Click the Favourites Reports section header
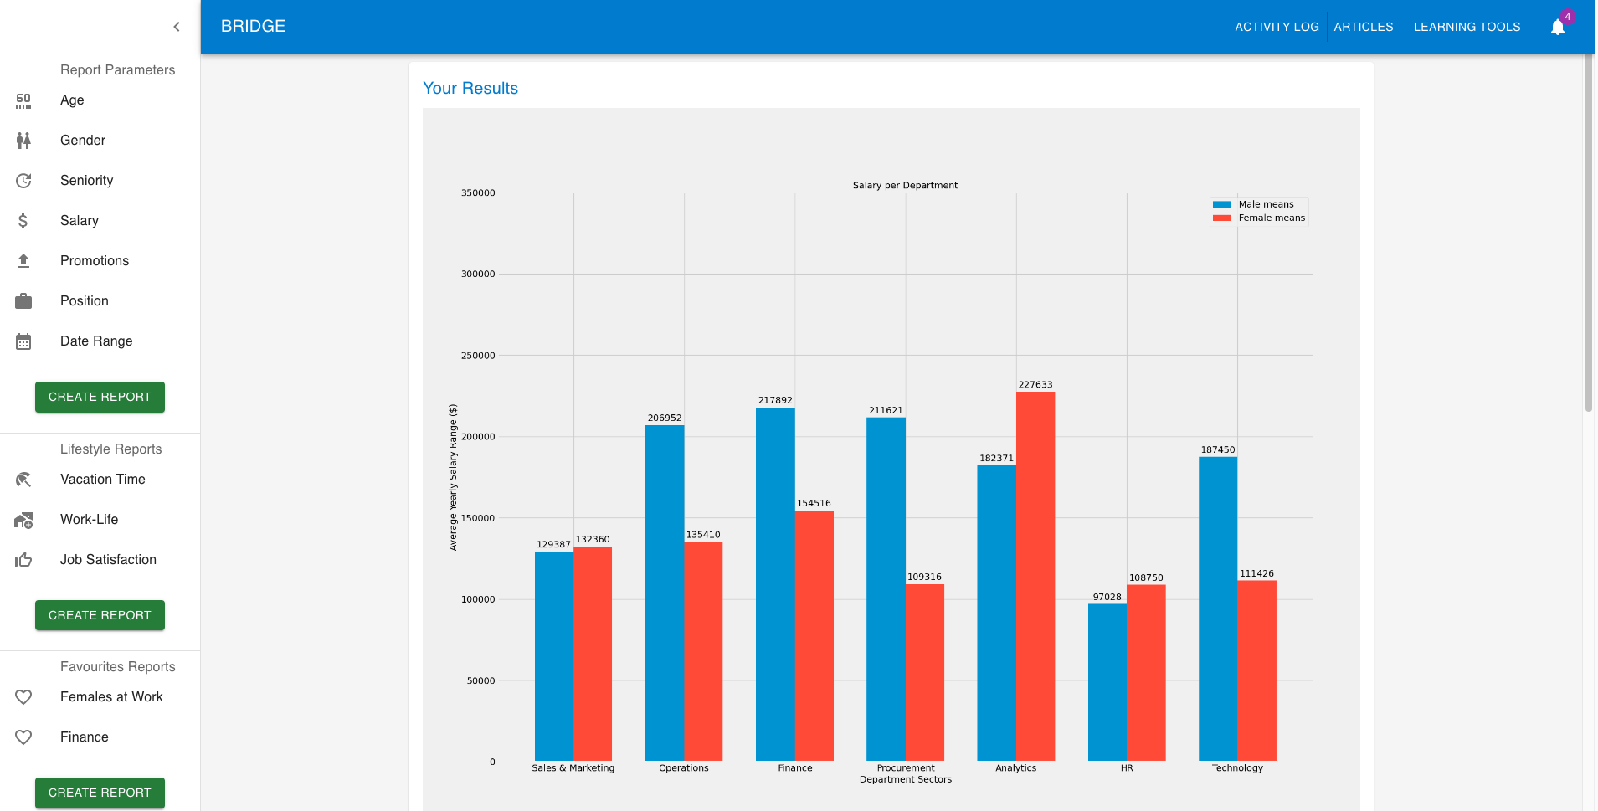 [117, 667]
